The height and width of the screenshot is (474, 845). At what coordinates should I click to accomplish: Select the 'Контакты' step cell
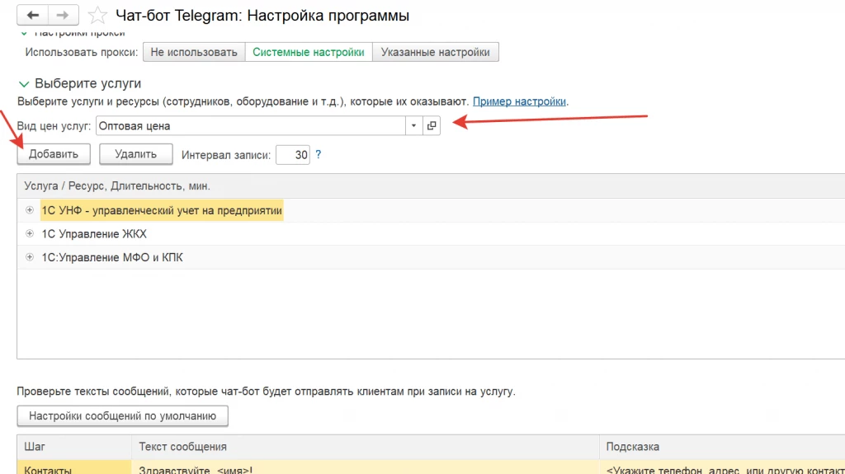tap(74, 467)
